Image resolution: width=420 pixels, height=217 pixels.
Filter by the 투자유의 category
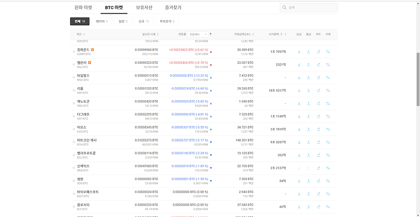point(167,21)
